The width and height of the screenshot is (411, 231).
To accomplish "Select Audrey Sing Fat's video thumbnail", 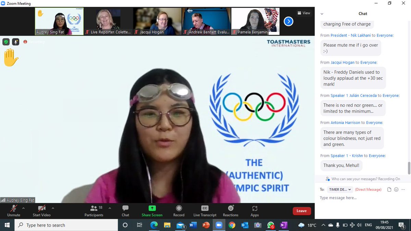I will pyautogui.click(x=59, y=22).
